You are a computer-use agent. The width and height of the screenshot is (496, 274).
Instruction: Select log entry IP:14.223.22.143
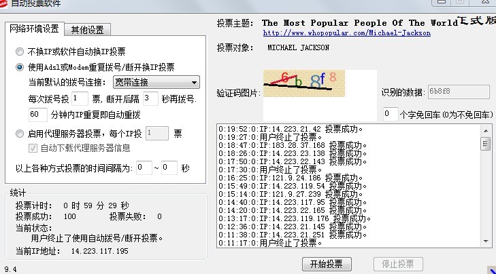click(293, 161)
